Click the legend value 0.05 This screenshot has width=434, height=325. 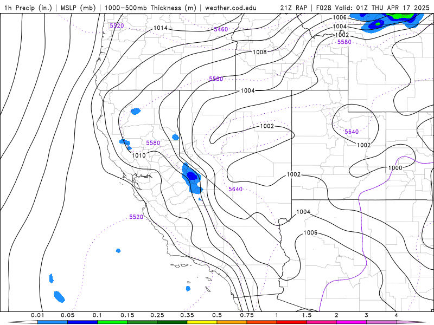pyautogui.click(x=67, y=315)
